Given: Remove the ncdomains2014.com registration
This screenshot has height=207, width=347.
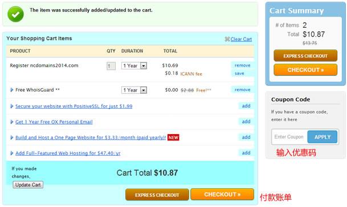Looking at the screenshot, I should 242,65.
